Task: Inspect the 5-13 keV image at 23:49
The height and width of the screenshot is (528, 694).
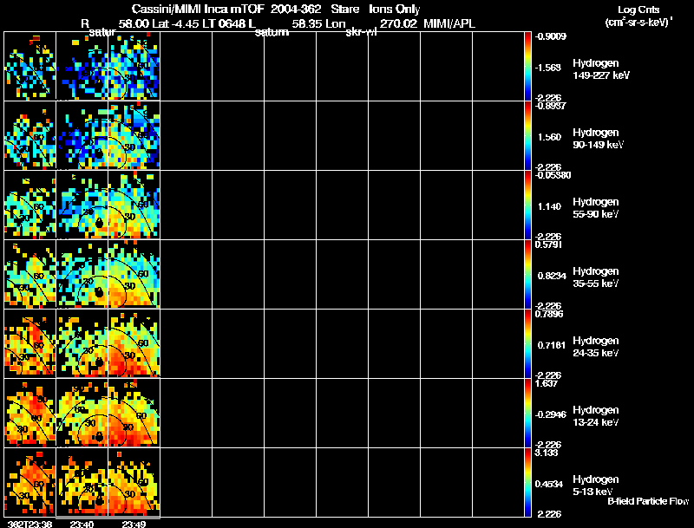Action: click(x=134, y=482)
